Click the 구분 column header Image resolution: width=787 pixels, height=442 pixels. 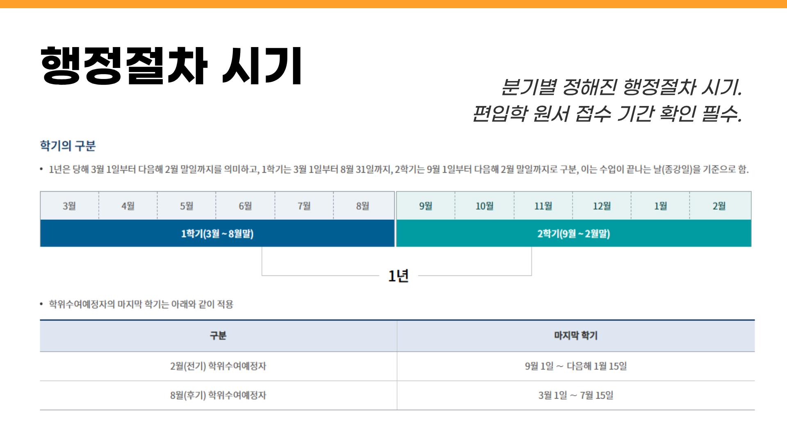(218, 336)
